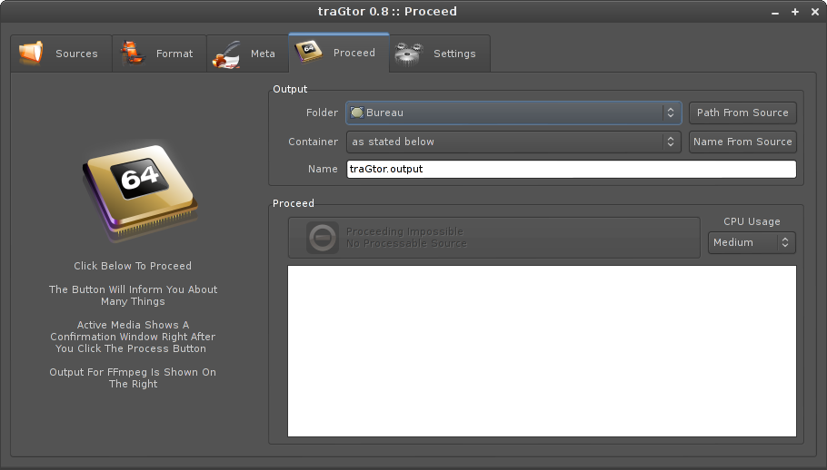The height and width of the screenshot is (470, 827).
Task: Close the traGtor window
Action: [x=815, y=12]
